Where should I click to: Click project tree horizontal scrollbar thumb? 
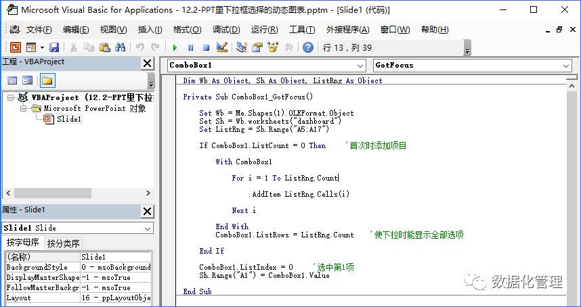click(x=52, y=193)
